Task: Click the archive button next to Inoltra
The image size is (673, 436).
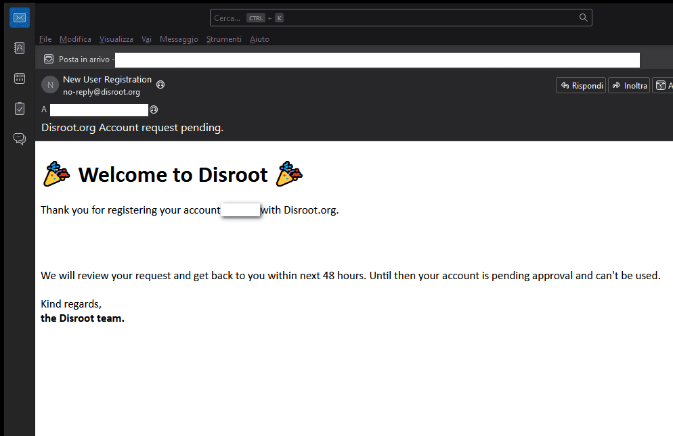Action: click(x=663, y=85)
